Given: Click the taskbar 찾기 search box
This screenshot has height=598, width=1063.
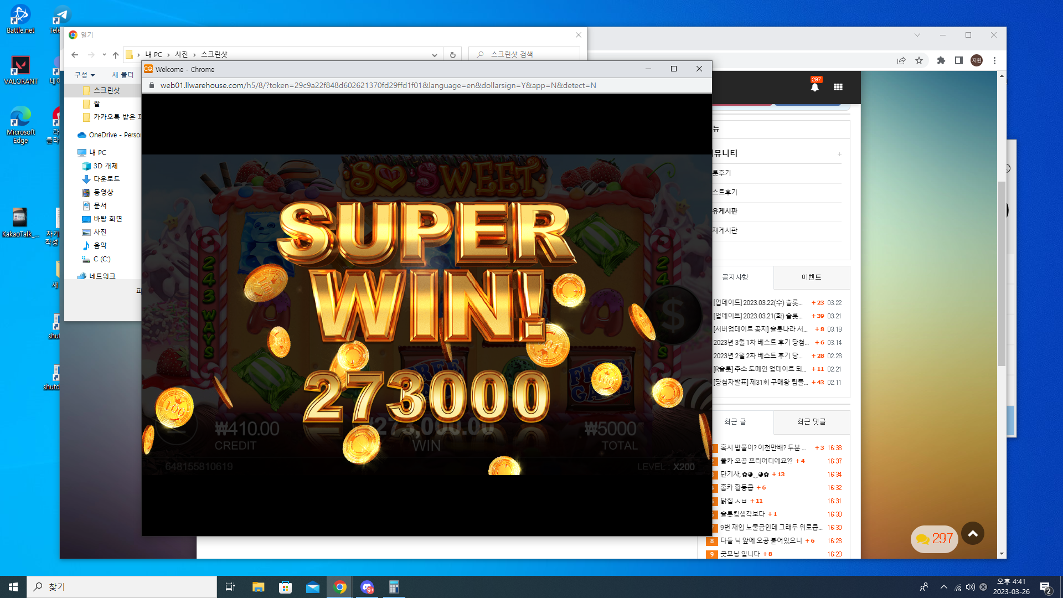Looking at the screenshot, I should 122,587.
